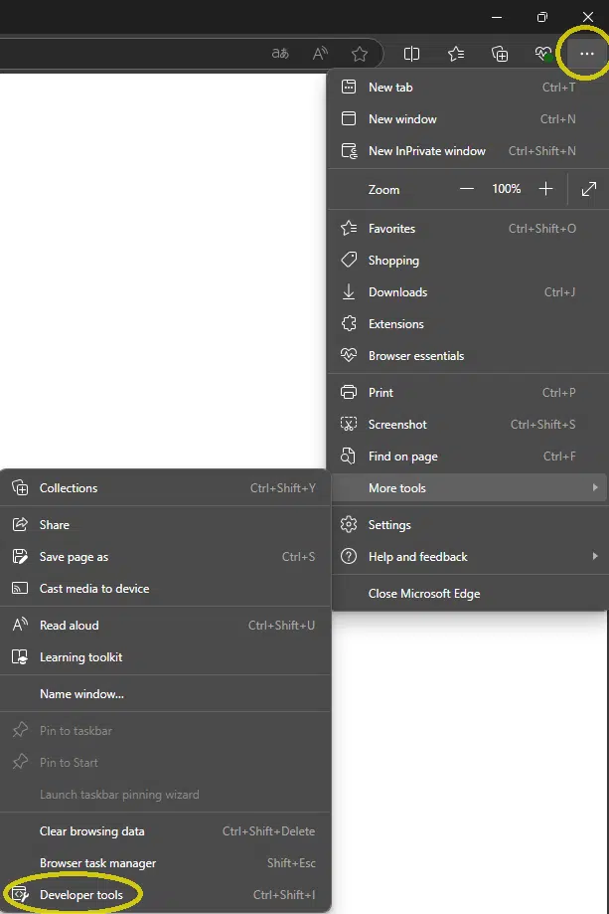
Task: Open Browser task manager
Action: click(x=97, y=863)
